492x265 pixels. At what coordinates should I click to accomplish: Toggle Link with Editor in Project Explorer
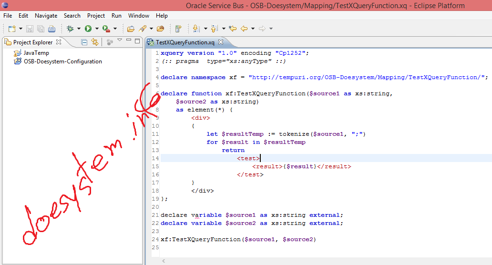(x=95, y=42)
